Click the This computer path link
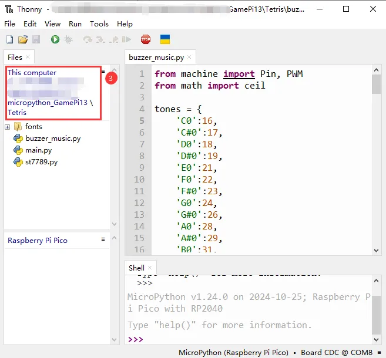The height and width of the screenshot is (358, 386). coord(32,73)
